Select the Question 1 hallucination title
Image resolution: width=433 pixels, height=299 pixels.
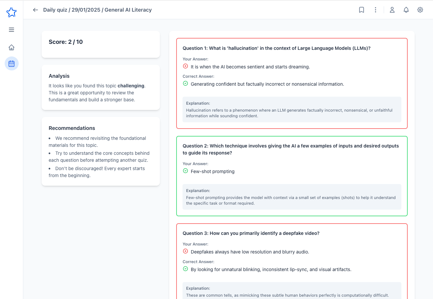[276, 48]
